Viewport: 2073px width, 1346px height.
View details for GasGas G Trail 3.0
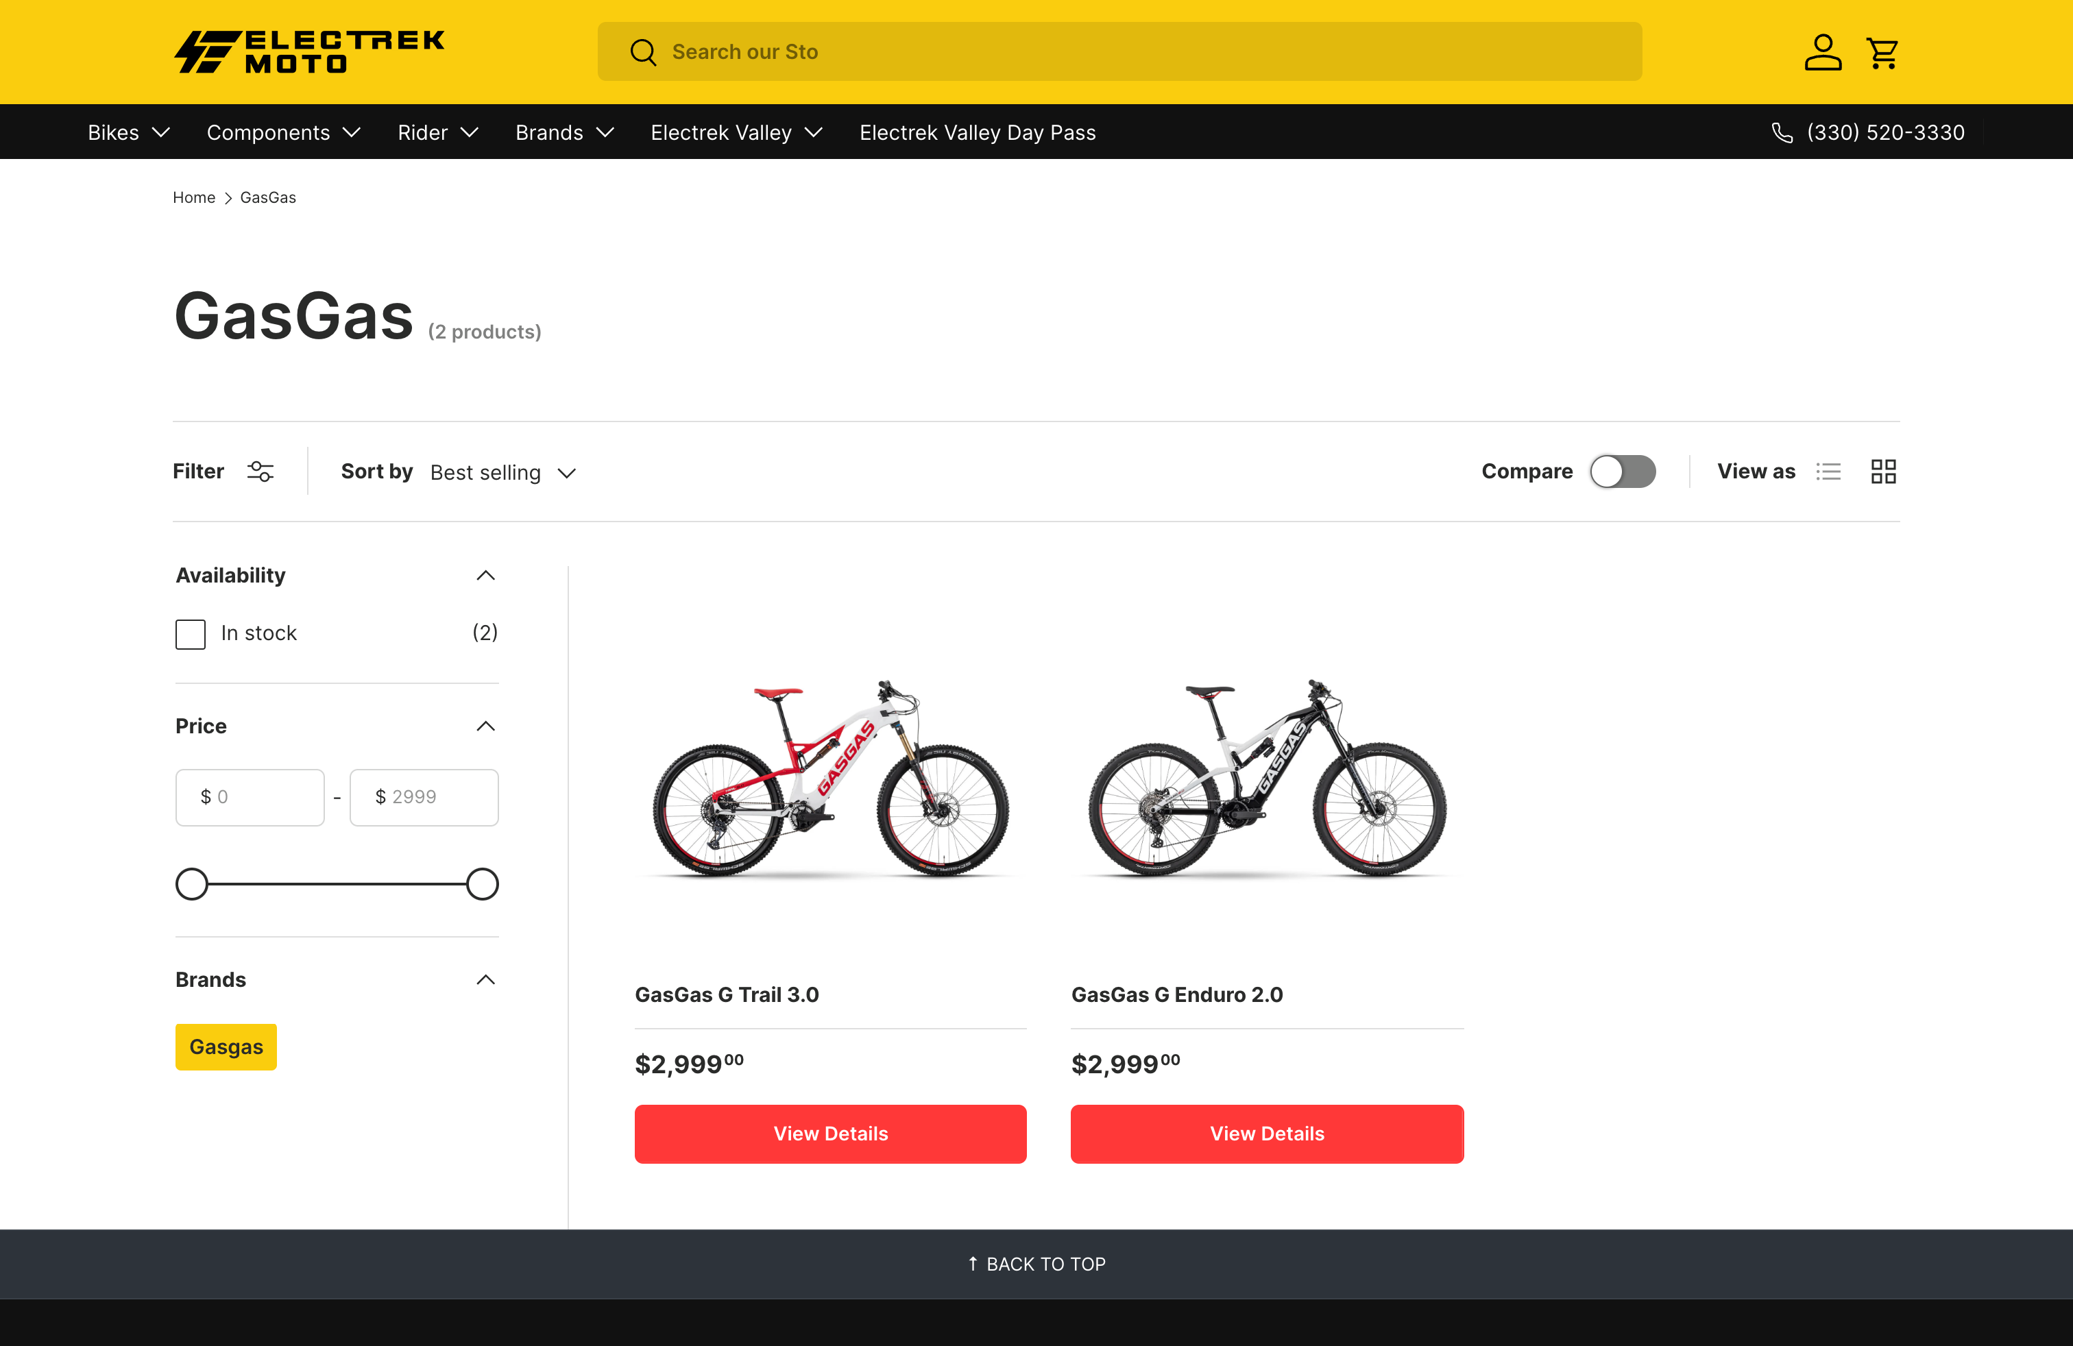point(830,1134)
